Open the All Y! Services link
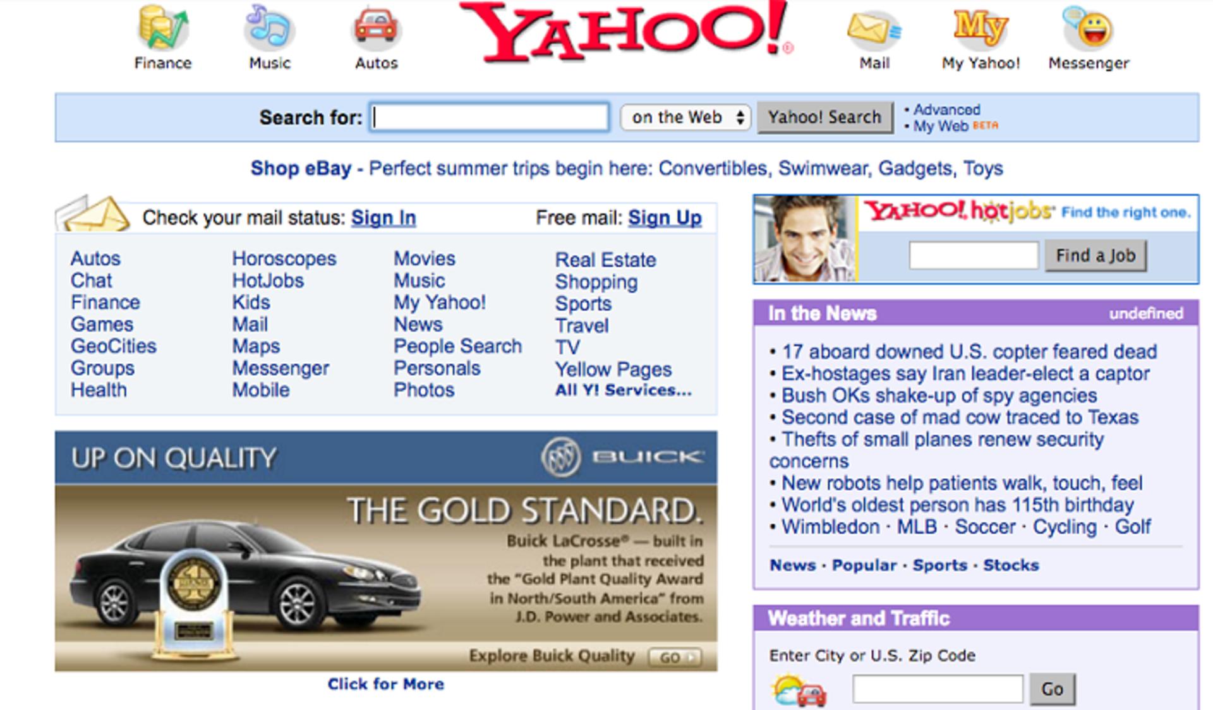Viewport: 1213px width, 710px height. coord(623,390)
